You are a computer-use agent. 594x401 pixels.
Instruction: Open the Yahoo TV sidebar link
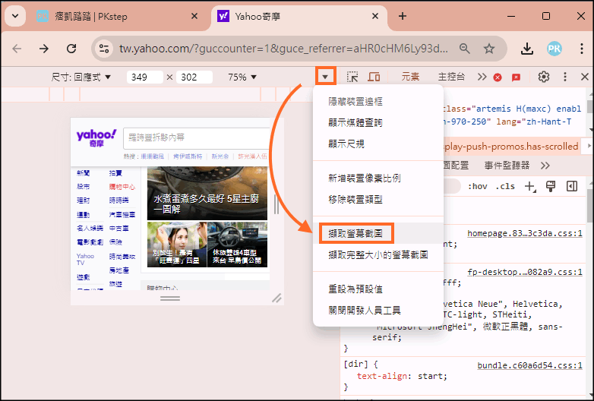pos(85,260)
